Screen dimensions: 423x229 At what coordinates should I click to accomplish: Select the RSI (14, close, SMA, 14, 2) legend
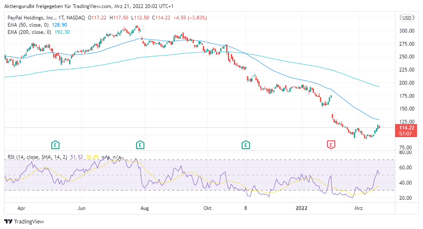coord(37,157)
